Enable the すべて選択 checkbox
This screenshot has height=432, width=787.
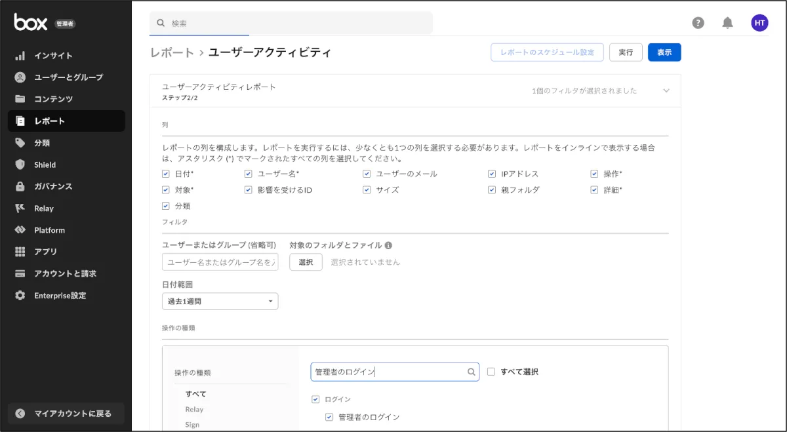tap(491, 372)
